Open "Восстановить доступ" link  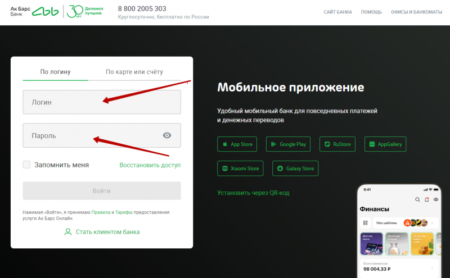[150, 165]
